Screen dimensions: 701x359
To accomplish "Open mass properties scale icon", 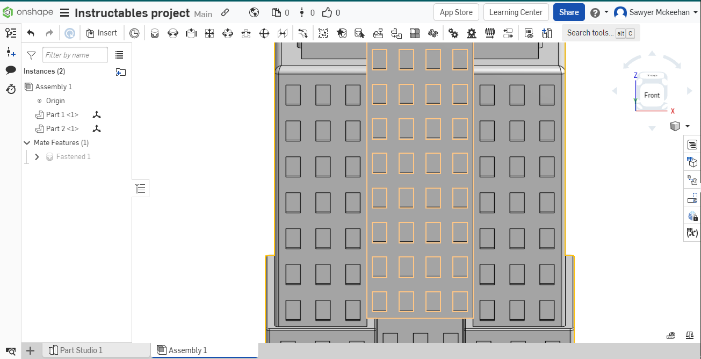I will click(690, 335).
